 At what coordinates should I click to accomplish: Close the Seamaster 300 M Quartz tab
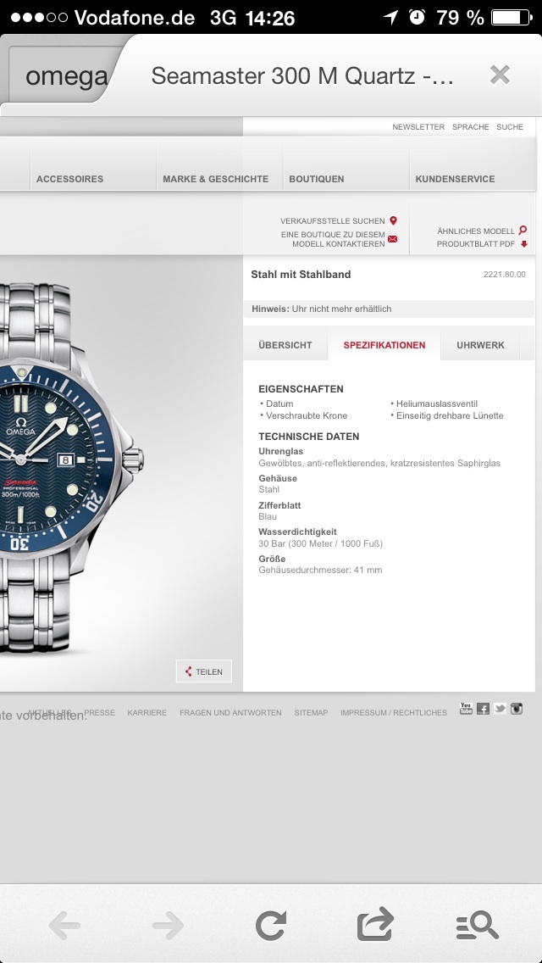(x=500, y=75)
